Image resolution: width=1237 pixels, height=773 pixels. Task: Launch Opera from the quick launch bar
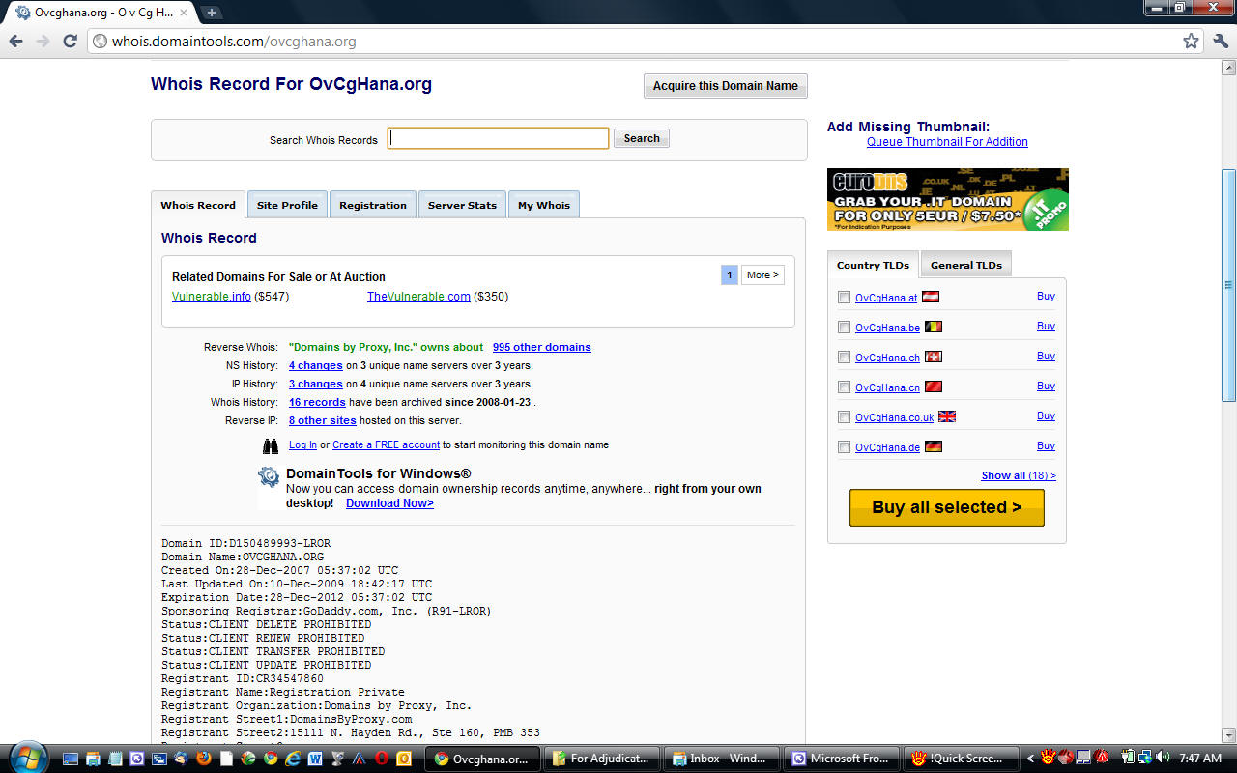[382, 759]
